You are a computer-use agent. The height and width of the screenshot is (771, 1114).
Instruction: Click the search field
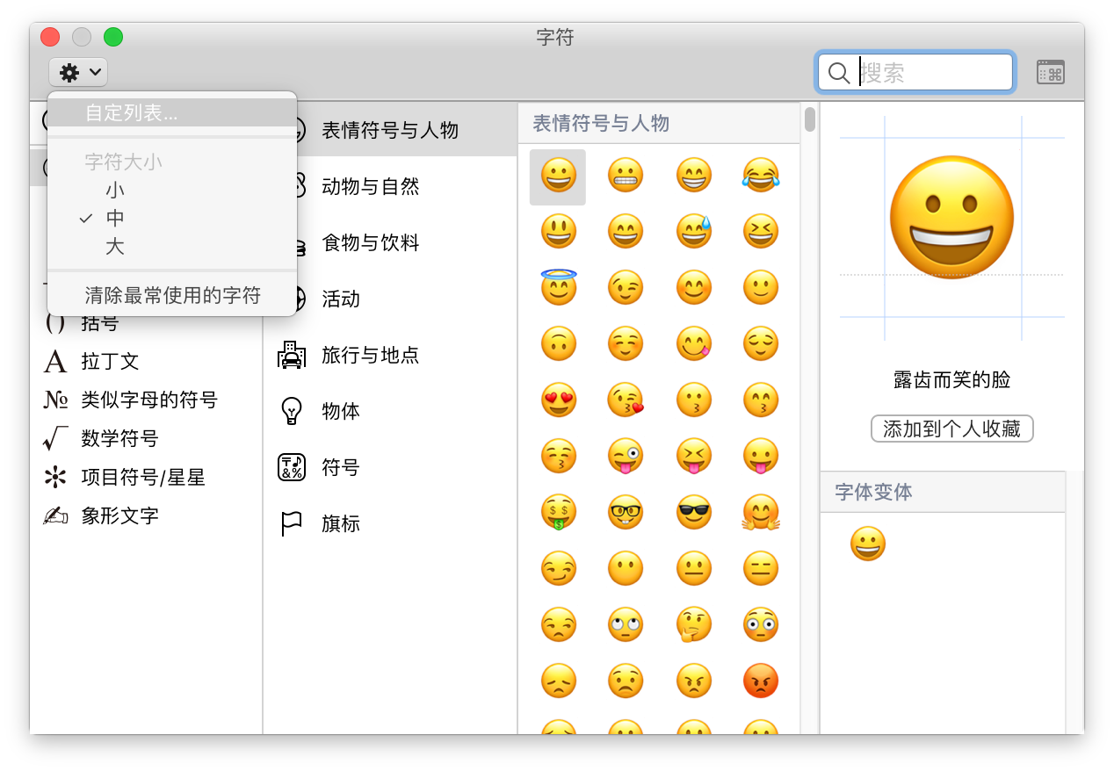(x=915, y=72)
